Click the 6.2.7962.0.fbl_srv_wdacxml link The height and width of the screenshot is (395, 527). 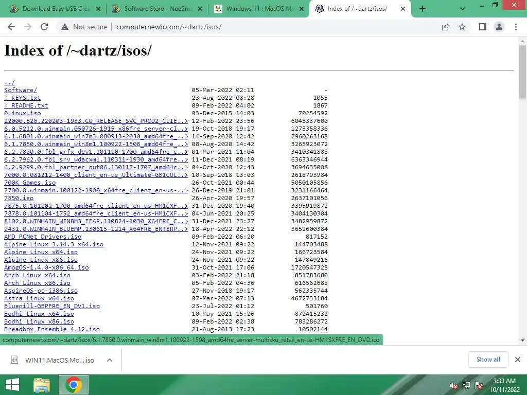pos(96,159)
